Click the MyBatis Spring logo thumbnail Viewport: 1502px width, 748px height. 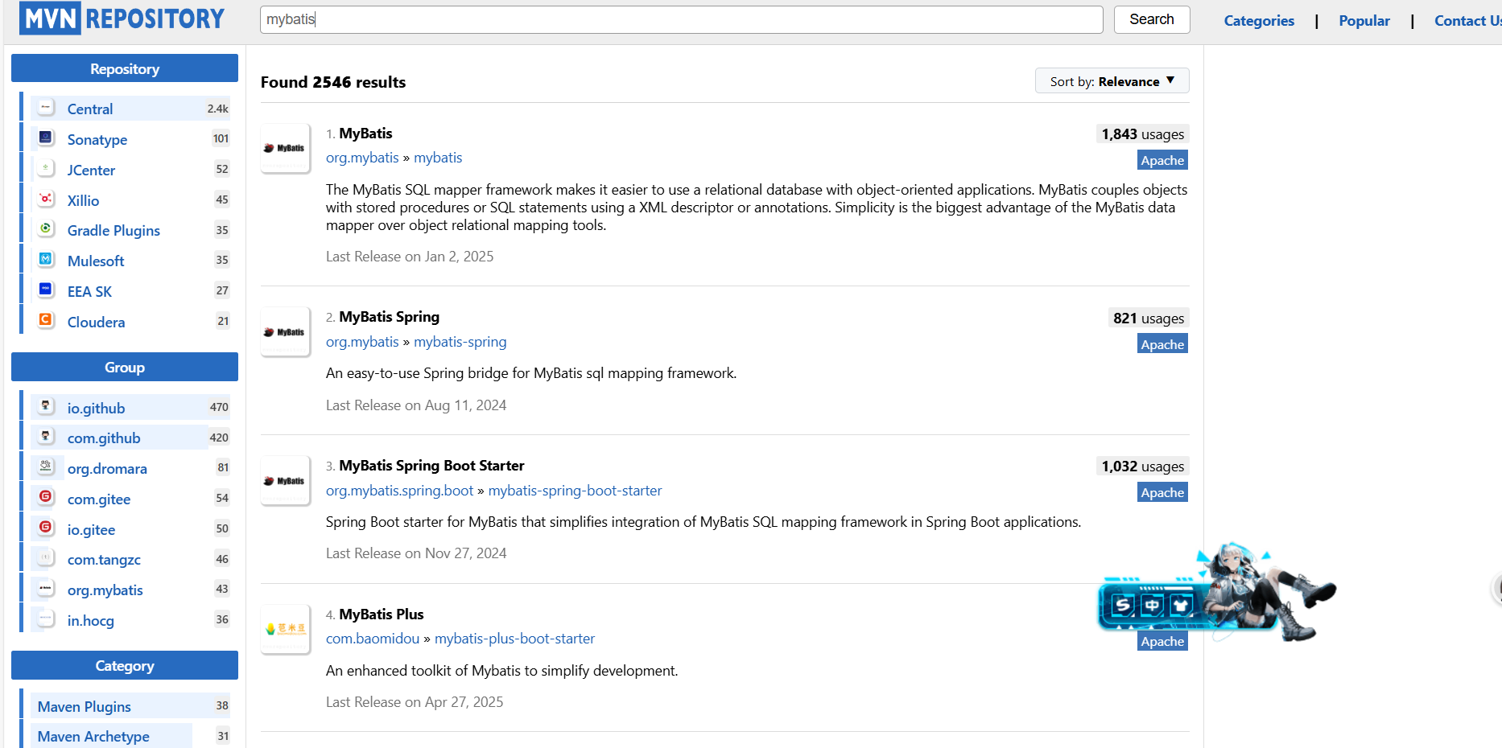pyautogui.click(x=285, y=332)
